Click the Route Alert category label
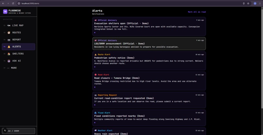 coord(104,55)
